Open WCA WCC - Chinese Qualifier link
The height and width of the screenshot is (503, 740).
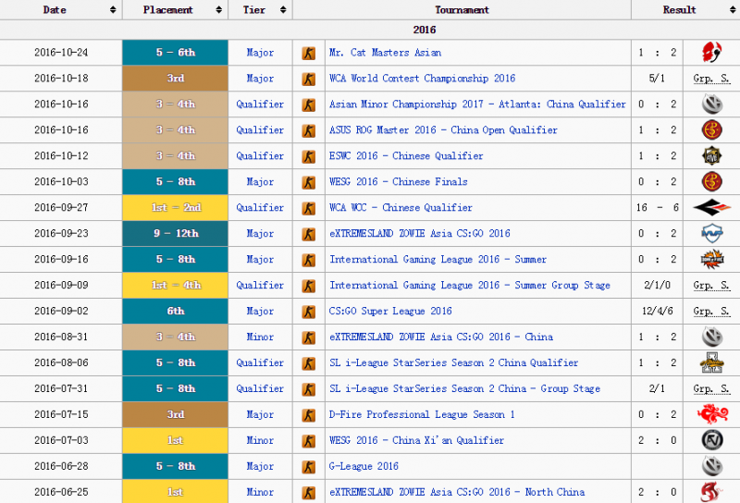pos(401,208)
